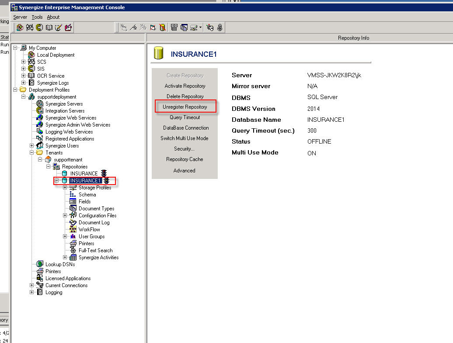Screen dimensions: 453x343
Task: Select Logging Web Services tree item
Action: [69, 132]
